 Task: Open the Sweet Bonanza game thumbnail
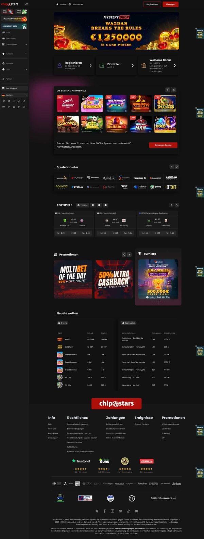[x=92, y=104]
